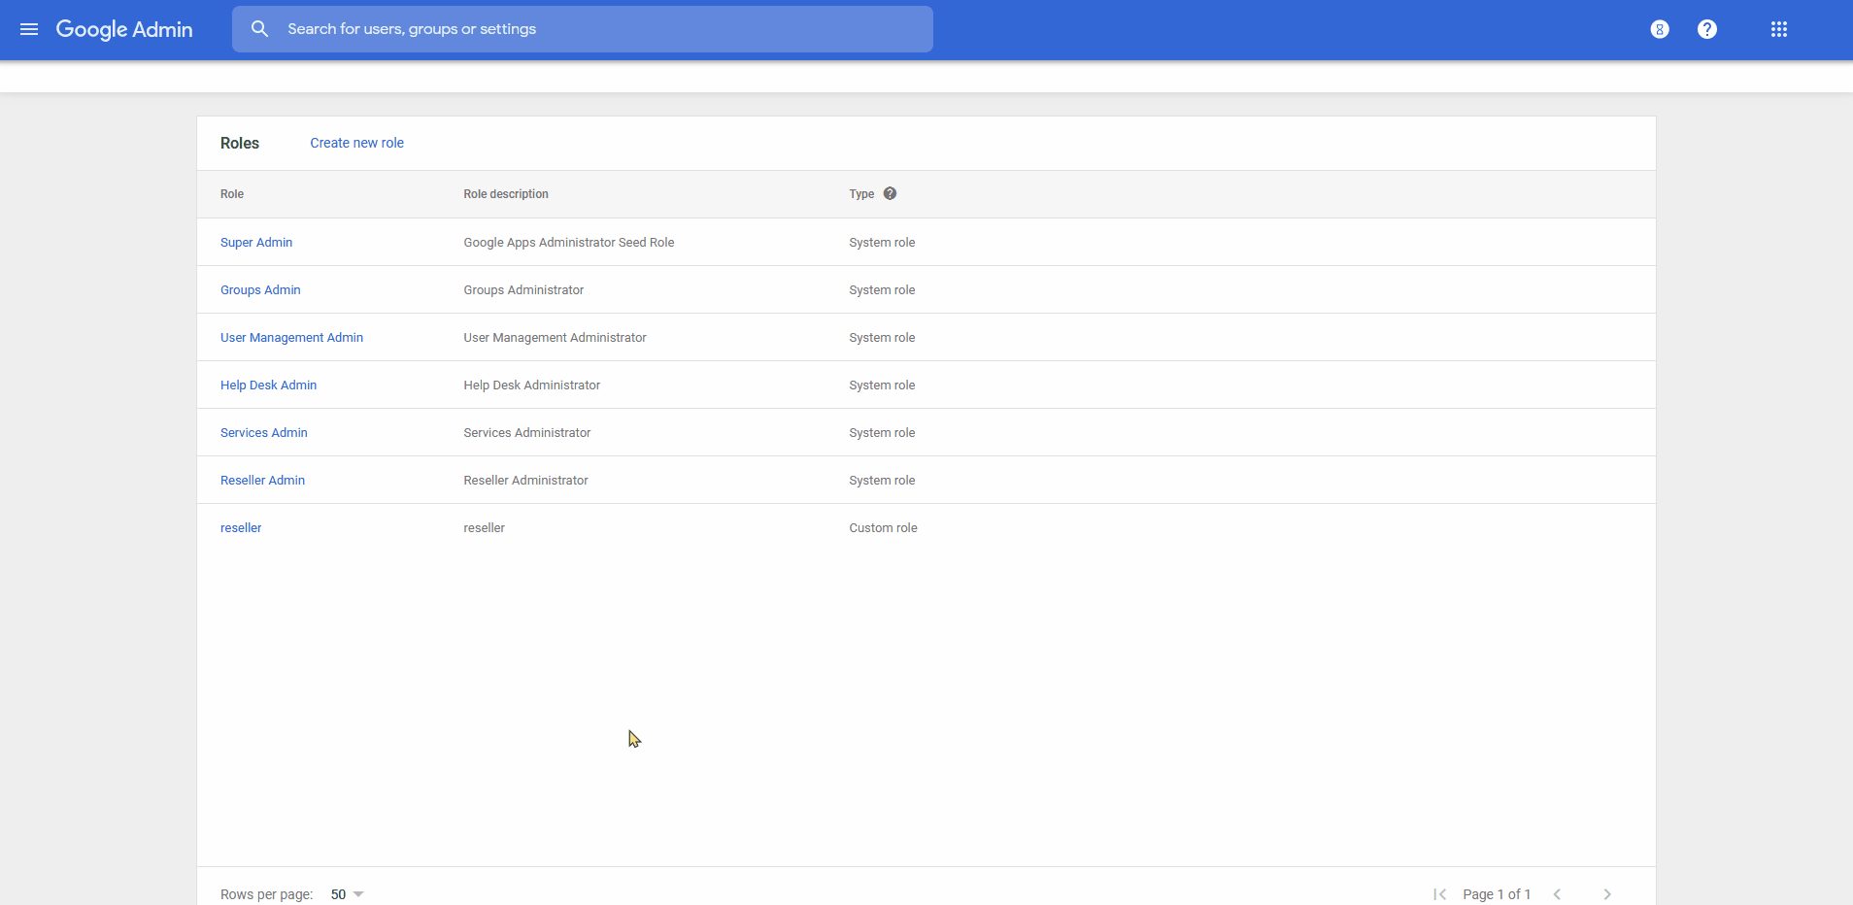The height and width of the screenshot is (905, 1853).
Task: Select the 'Groups Administrator' description
Action: coord(523,290)
